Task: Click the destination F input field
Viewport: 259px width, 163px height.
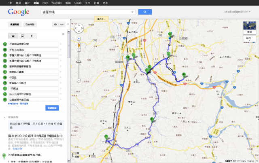Action: click(x=34, y=72)
